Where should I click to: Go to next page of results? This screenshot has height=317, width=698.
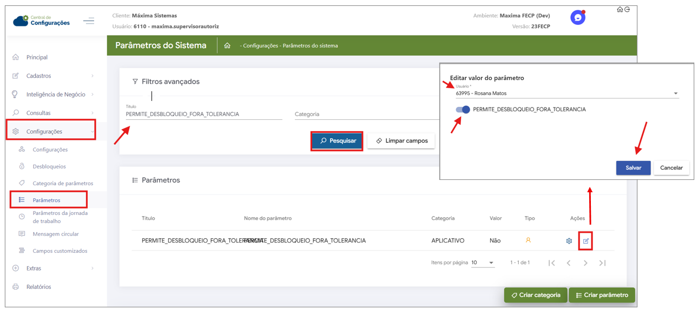pos(585,263)
